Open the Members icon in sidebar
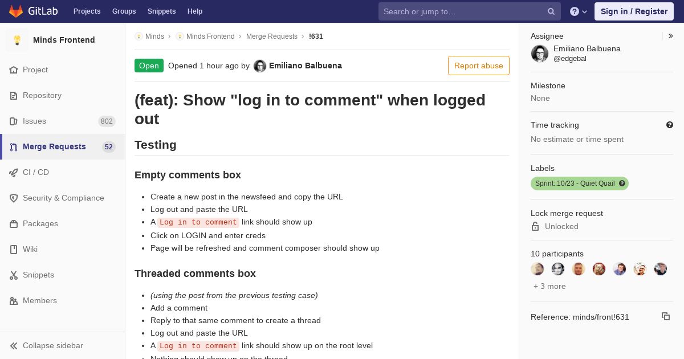684x359 pixels. point(14,301)
